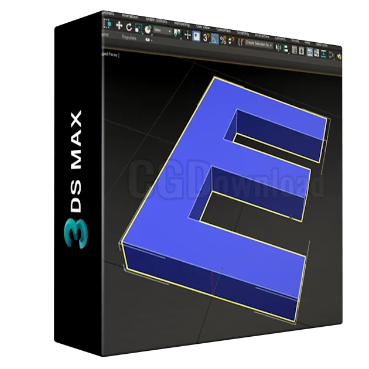Open Edit Named Selection Sets
Image resolution: width=369 pixels, height=369 pixels.
(x=241, y=42)
